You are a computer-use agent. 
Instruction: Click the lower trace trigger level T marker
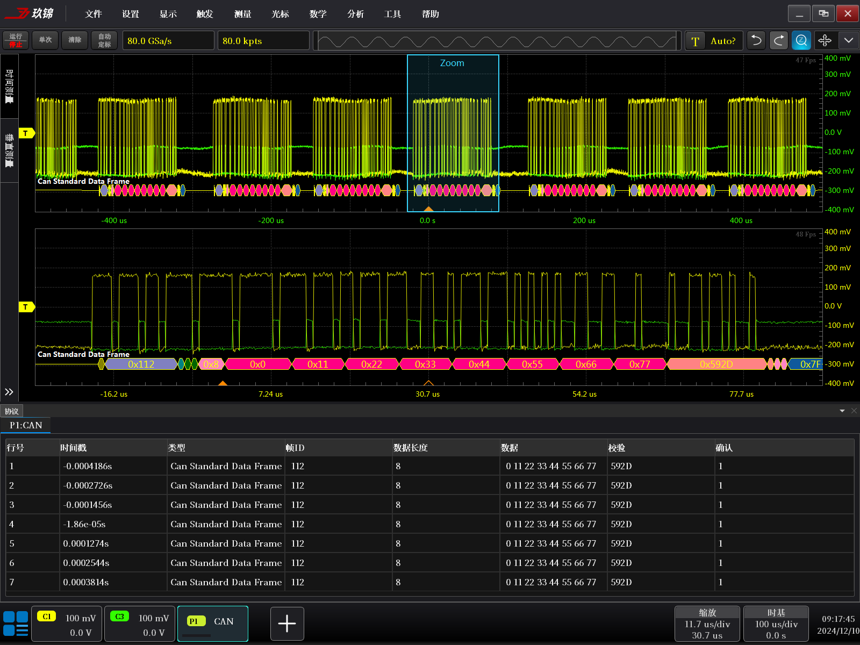click(26, 307)
